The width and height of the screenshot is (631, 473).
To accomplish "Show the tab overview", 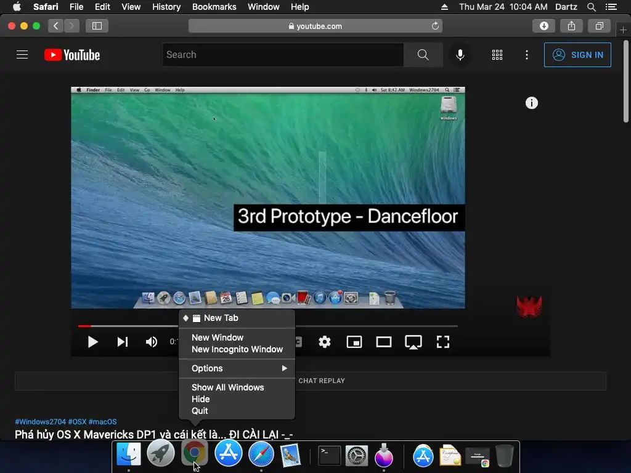I will click(x=599, y=26).
